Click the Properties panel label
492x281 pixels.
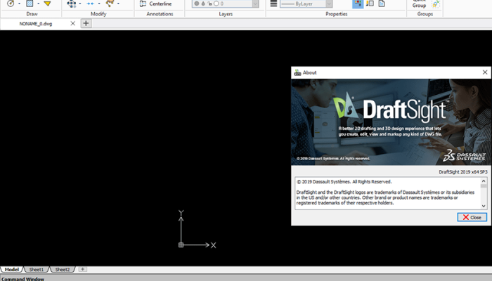(x=337, y=14)
